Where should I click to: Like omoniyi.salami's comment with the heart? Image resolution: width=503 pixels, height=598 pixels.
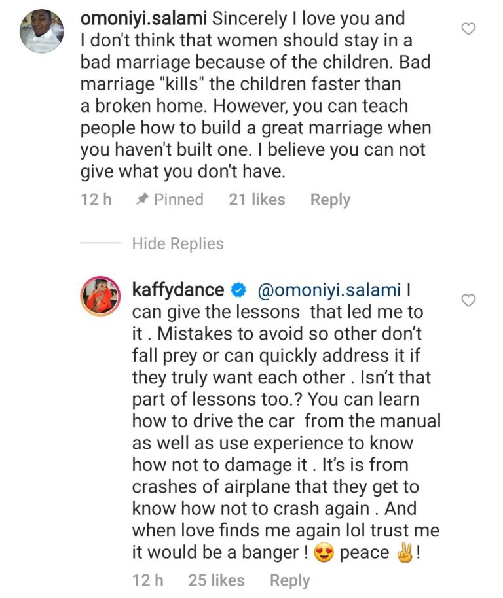[x=468, y=29]
